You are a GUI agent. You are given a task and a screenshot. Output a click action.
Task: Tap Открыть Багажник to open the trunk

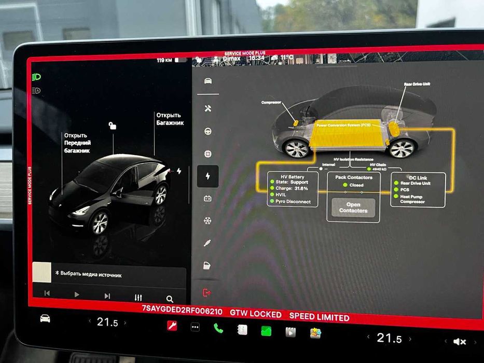[x=170, y=119]
